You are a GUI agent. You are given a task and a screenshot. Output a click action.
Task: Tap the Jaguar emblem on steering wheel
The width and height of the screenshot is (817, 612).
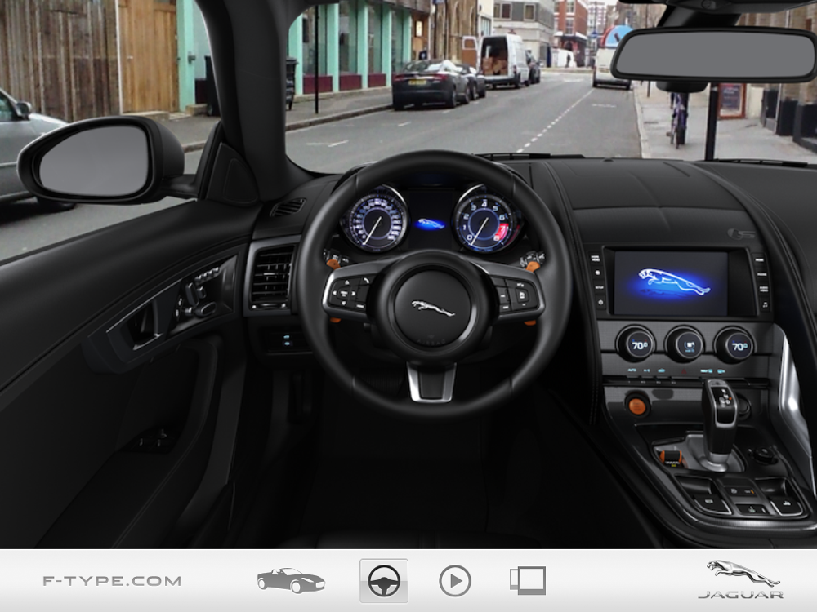pyautogui.click(x=432, y=308)
